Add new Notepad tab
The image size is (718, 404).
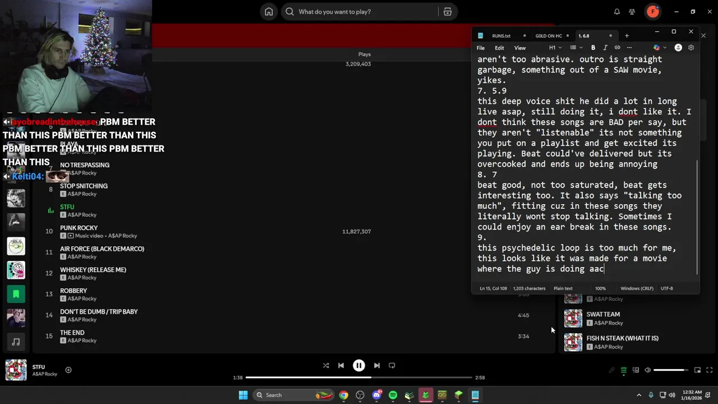coord(627,36)
